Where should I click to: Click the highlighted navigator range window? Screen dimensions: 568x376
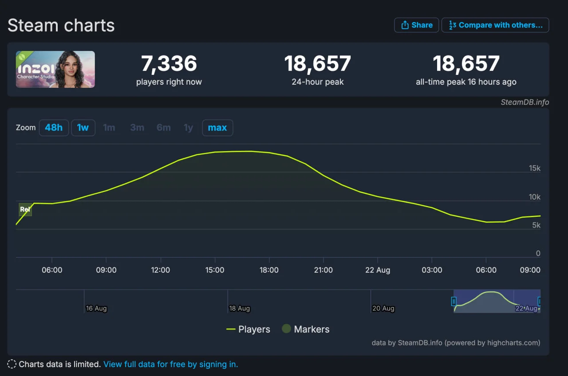(x=497, y=301)
